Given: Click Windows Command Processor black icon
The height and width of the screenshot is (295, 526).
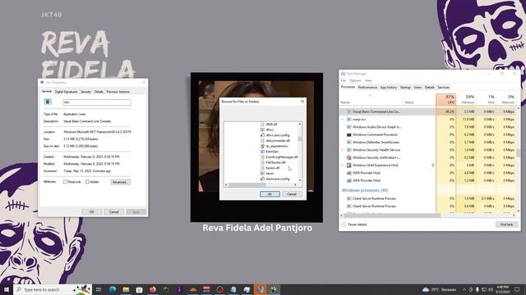Looking at the screenshot, I should pyautogui.click(x=348, y=134).
